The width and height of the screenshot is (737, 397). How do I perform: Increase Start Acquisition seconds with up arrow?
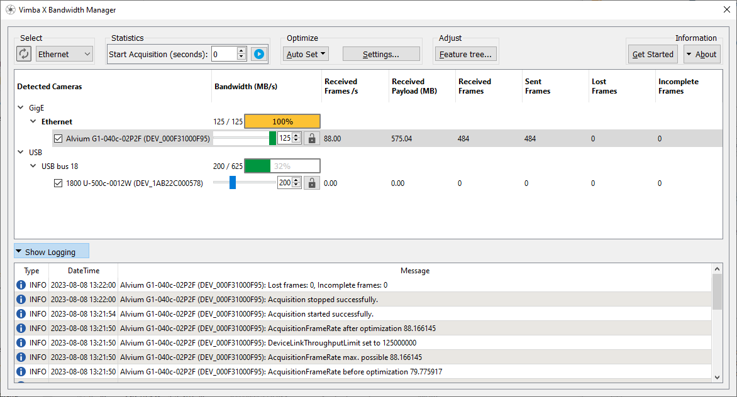[241, 51]
